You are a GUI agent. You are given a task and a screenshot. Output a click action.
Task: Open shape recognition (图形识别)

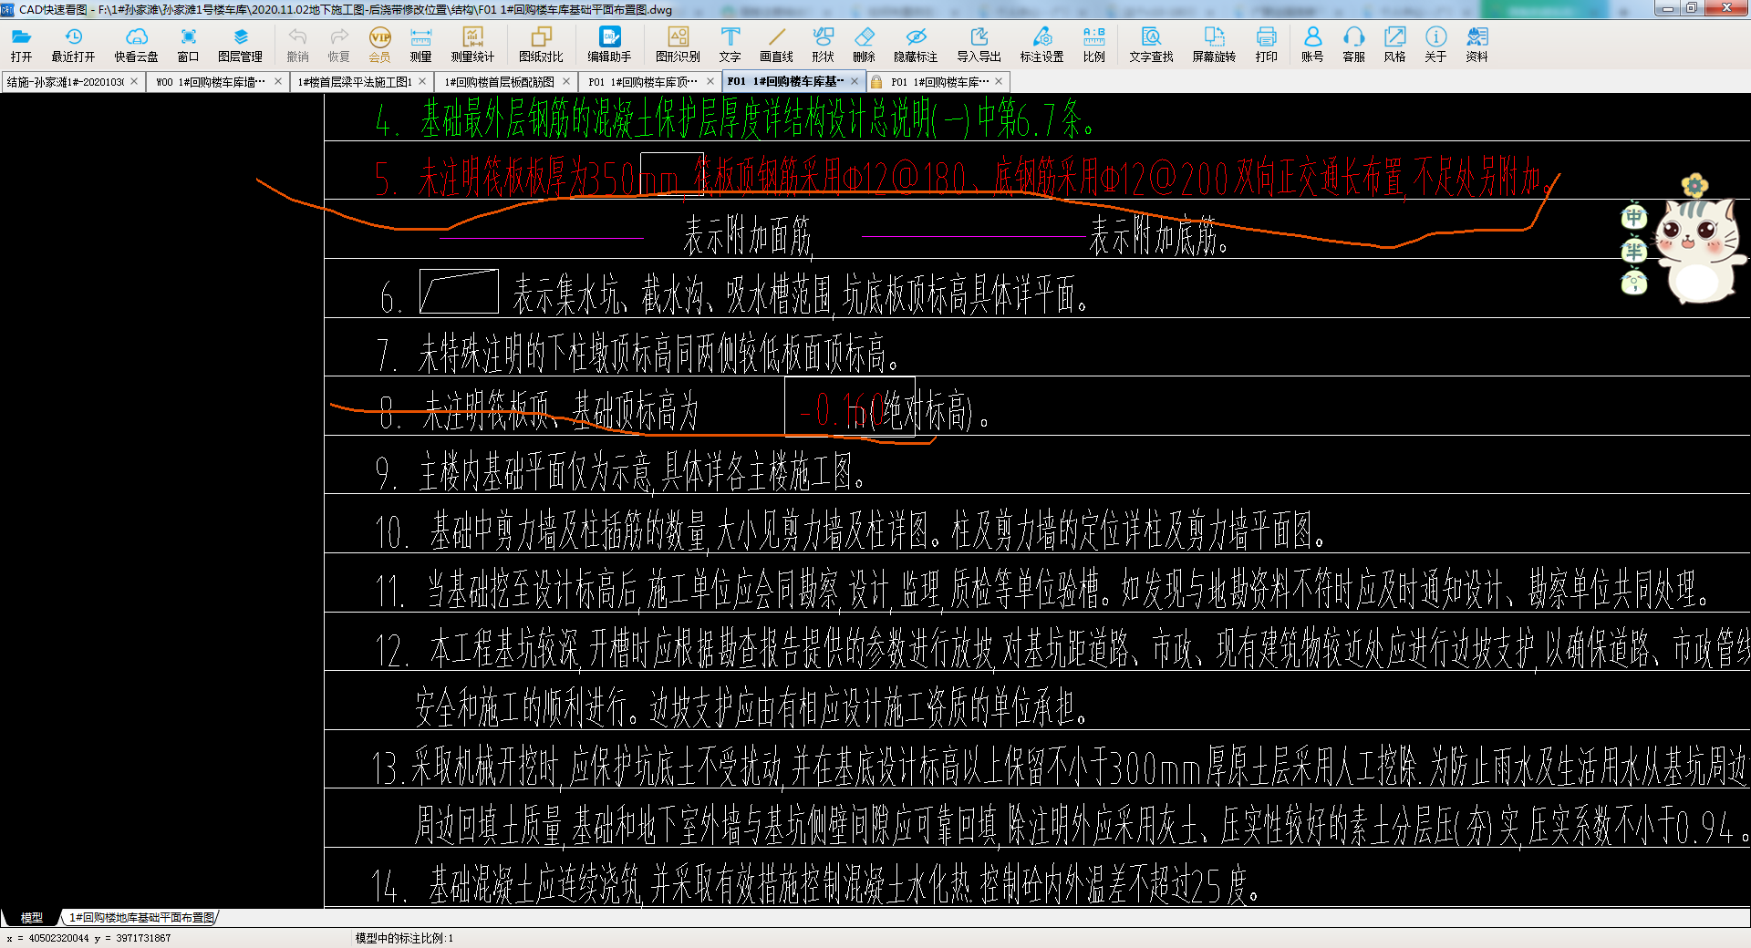(x=678, y=44)
